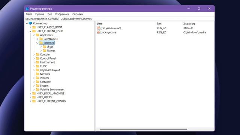The image size is (240, 135).
Task: Click the Network folder icon
Action: (x=37, y=74)
